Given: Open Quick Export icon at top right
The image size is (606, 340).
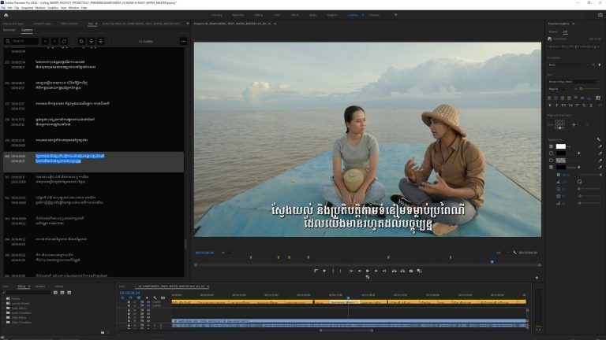Looking at the screenshot, I should coord(600,15).
